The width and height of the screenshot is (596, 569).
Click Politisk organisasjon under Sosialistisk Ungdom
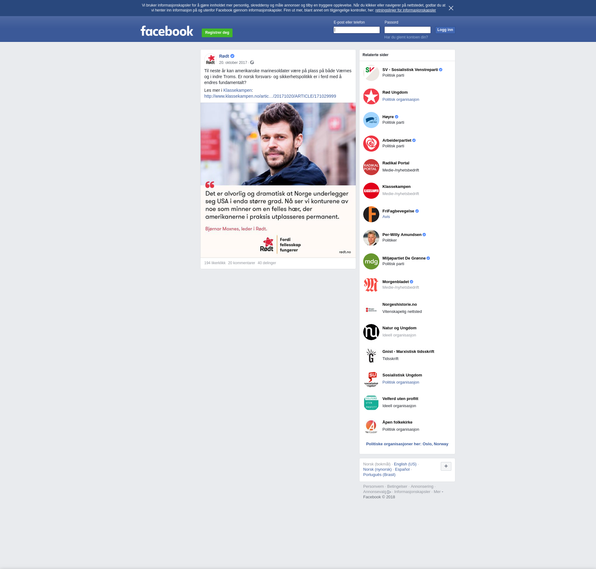pyautogui.click(x=401, y=382)
